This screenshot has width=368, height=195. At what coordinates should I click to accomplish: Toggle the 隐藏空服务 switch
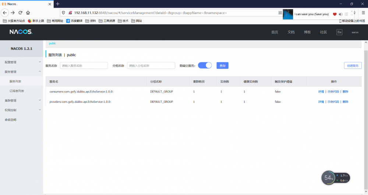click(x=205, y=65)
